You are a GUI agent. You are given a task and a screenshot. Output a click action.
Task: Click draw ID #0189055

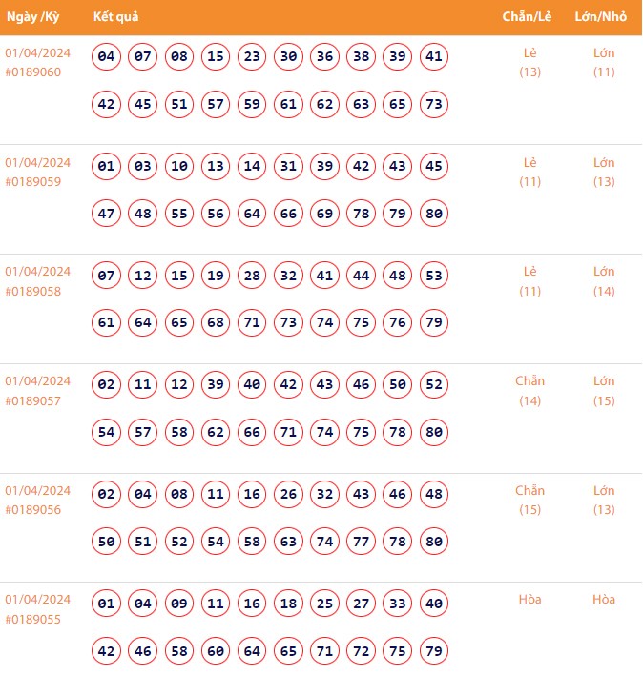(33, 619)
